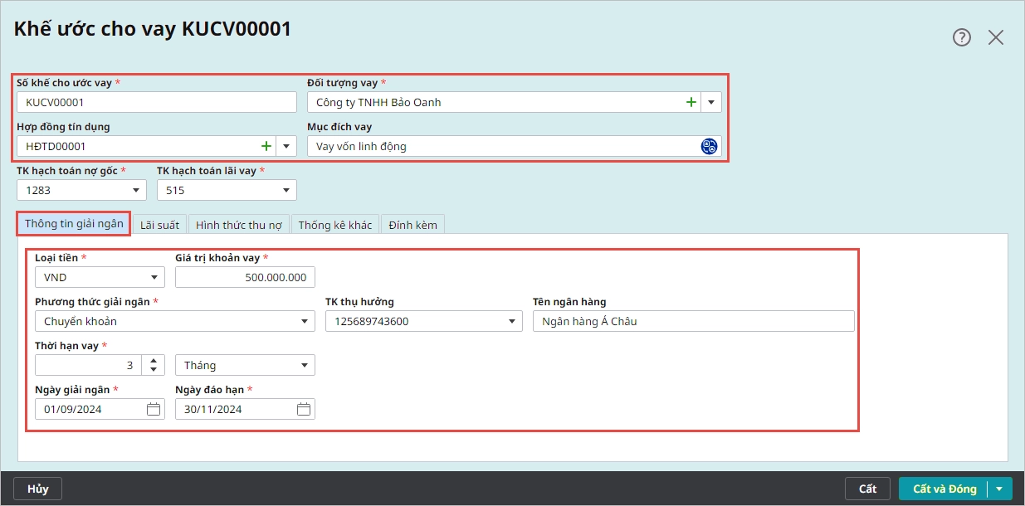Image resolution: width=1025 pixels, height=506 pixels.
Task: Click the Thời hạn vay number field
Action: (89, 365)
